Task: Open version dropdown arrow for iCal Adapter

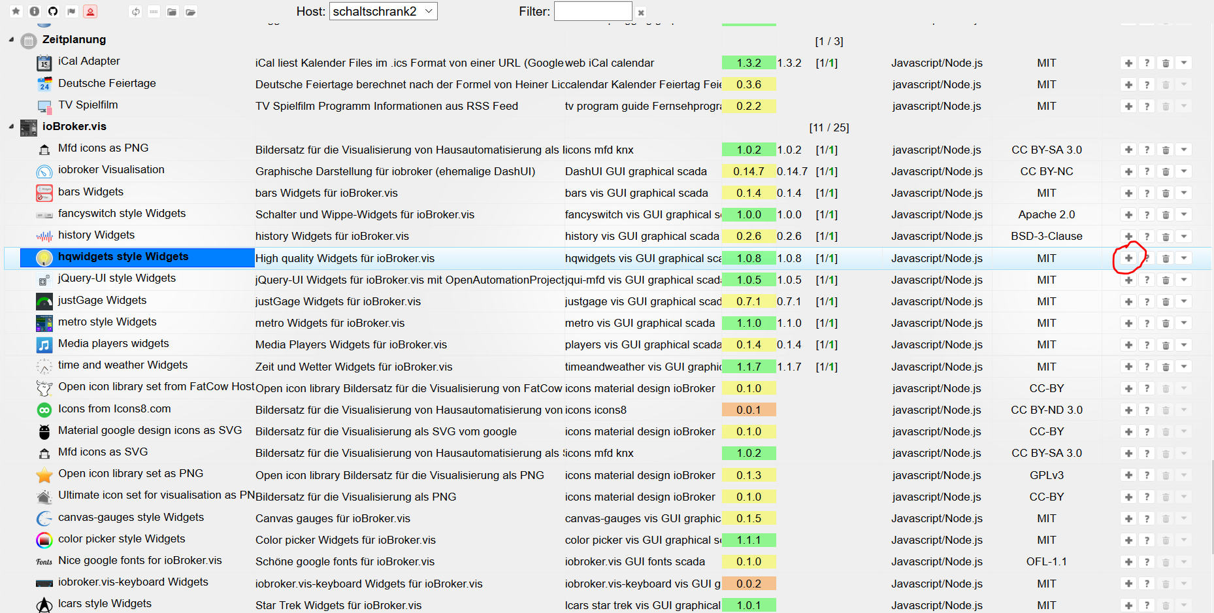Action: [x=1184, y=63]
